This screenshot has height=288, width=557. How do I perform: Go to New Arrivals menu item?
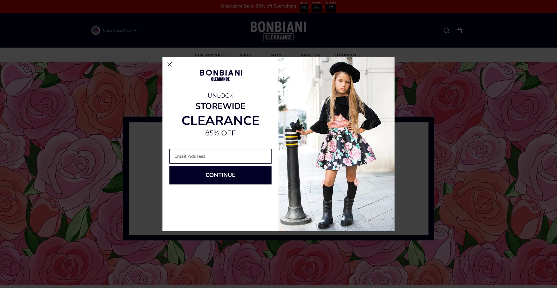pos(210,55)
